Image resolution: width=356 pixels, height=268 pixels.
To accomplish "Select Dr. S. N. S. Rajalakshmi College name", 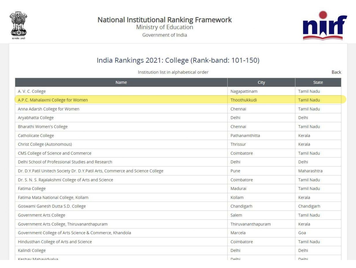I will pos(65,180).
